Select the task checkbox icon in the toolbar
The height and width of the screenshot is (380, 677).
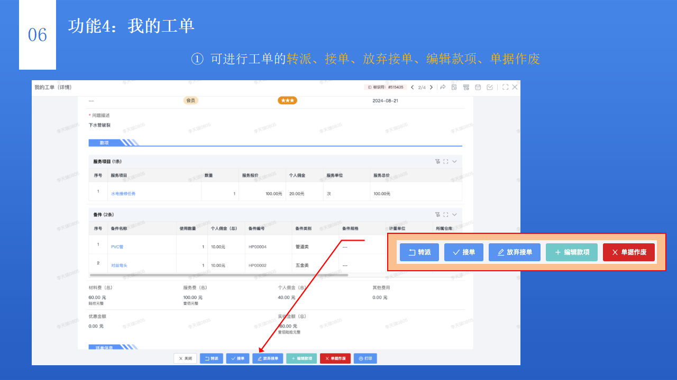point(490,87)
